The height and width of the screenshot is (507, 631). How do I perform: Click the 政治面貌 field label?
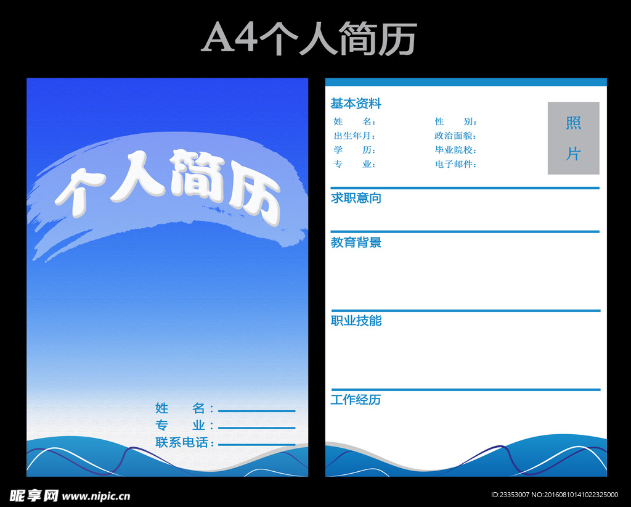pyautogui.click(x=455, y=136)
